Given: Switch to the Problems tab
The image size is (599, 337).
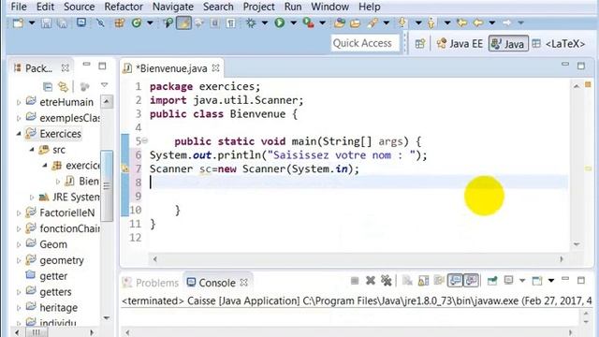Looking at the screenshot, I should [x=151, y=283].
